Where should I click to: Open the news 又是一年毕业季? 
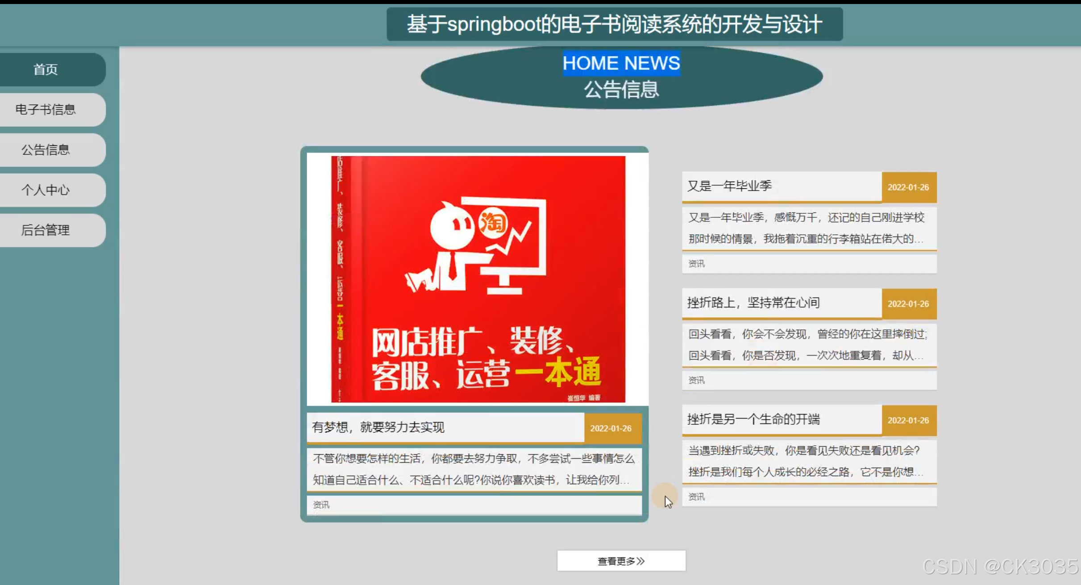pyautogui.click(x=729, y=185)
